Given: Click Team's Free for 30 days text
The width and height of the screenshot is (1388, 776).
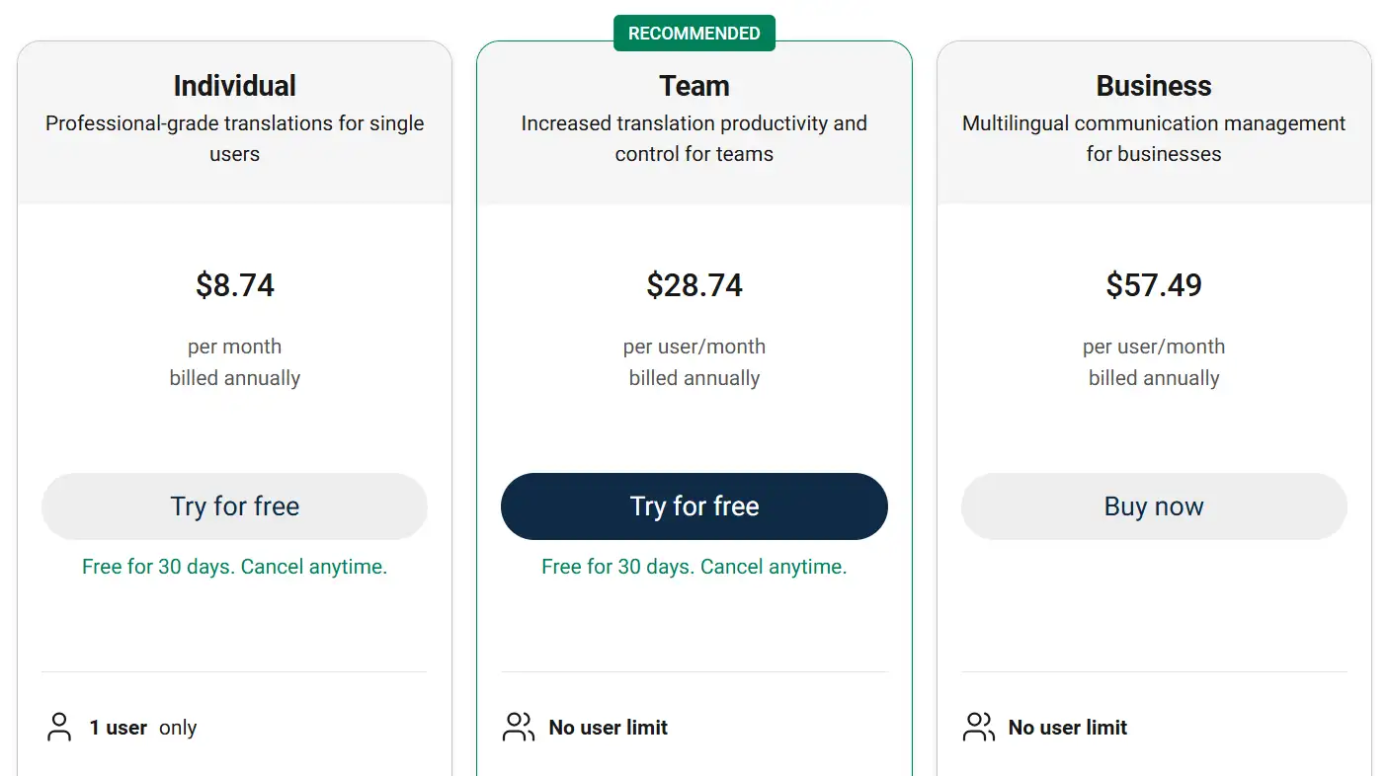Looking at the screenshot, I should point(694,567).
